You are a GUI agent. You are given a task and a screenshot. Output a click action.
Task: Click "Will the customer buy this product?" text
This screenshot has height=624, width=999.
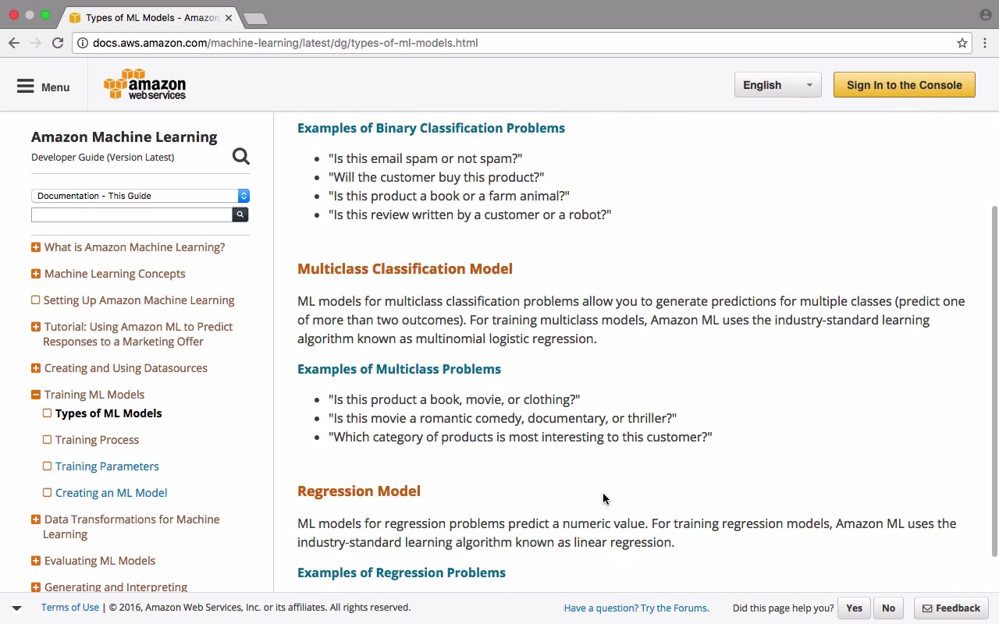(436, 178)
